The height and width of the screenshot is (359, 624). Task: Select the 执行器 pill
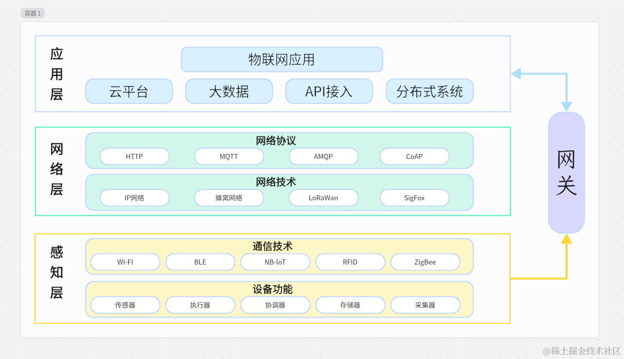click(200, 305)
